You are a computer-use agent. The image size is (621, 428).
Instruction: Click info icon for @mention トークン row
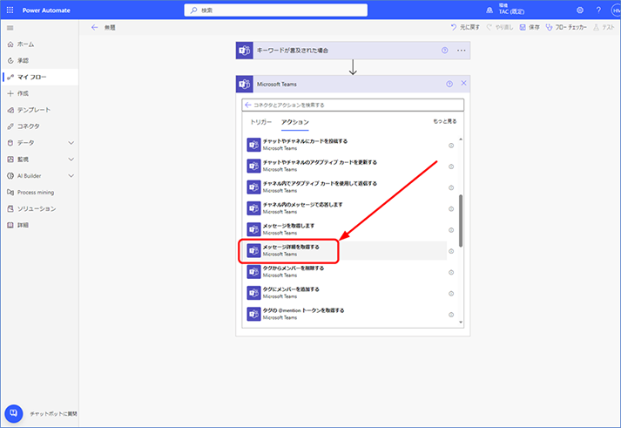451,315
